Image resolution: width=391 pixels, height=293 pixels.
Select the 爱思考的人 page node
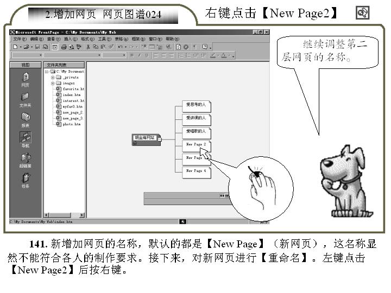pyautogui.click(x=197, y=106)
